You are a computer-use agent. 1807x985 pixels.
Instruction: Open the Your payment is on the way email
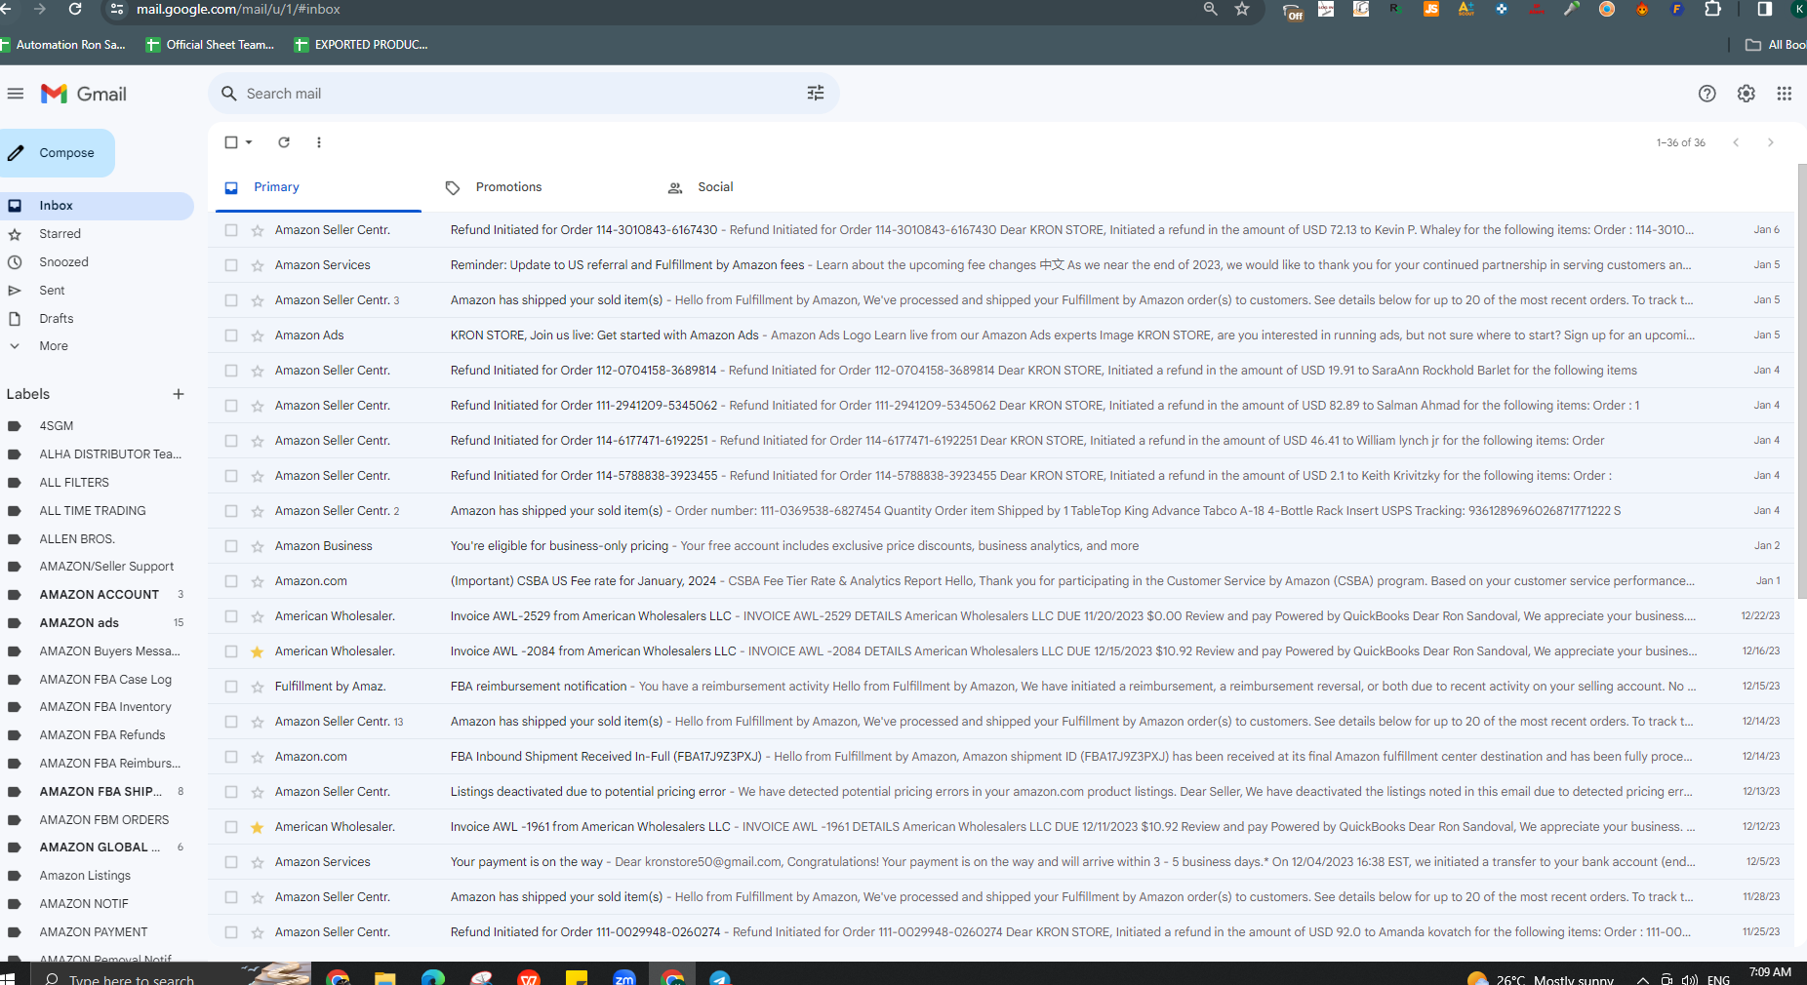tap(1001, 862)
